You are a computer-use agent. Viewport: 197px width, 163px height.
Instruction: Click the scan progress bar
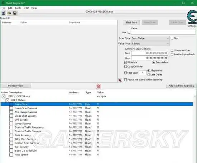pyautogui.click(x=102, y=15)
